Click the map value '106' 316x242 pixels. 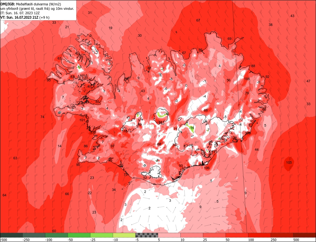(x=207, y=168)
